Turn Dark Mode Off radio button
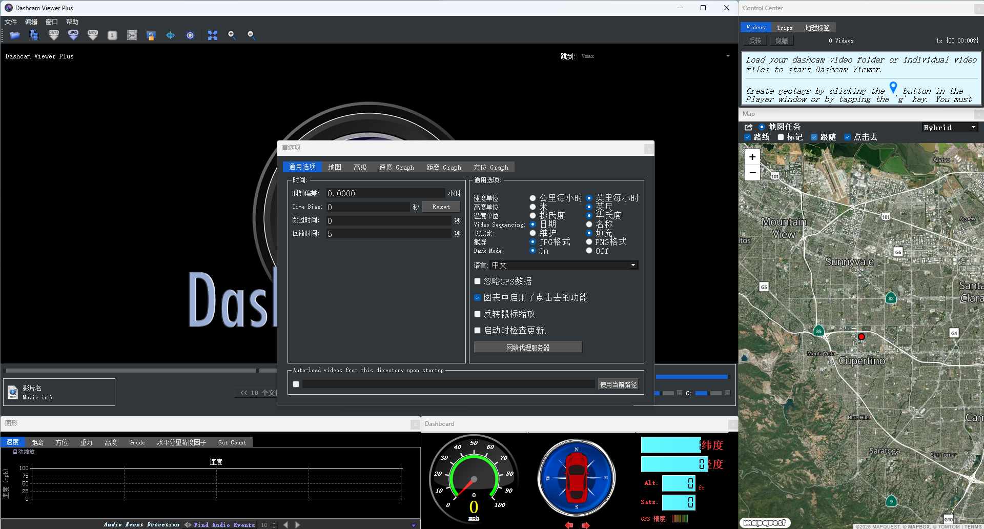984x529 pixels. [589, 251]
